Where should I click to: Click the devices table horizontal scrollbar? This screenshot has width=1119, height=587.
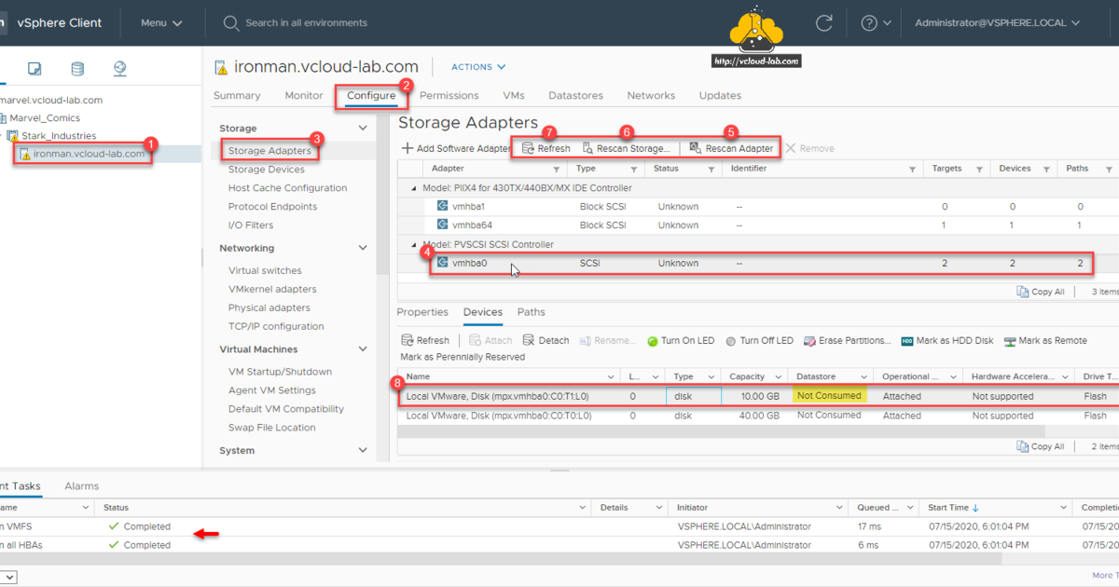[x=722, y=431]
